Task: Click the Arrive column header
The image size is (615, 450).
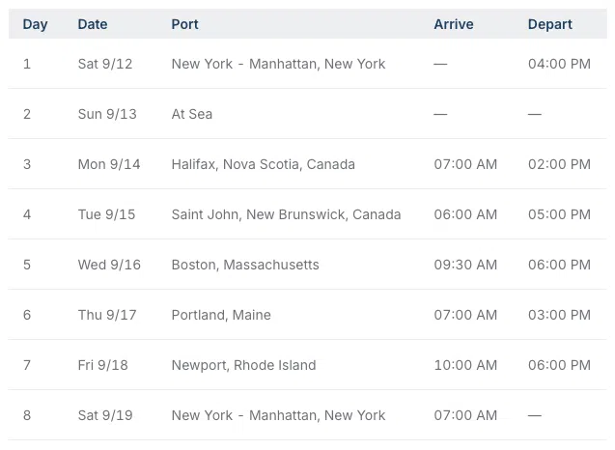Action: [x=454, y=24]
